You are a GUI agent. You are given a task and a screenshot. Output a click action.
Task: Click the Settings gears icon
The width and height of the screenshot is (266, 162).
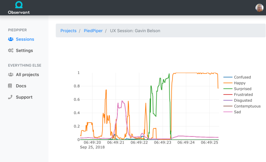[x=11, y=50]
